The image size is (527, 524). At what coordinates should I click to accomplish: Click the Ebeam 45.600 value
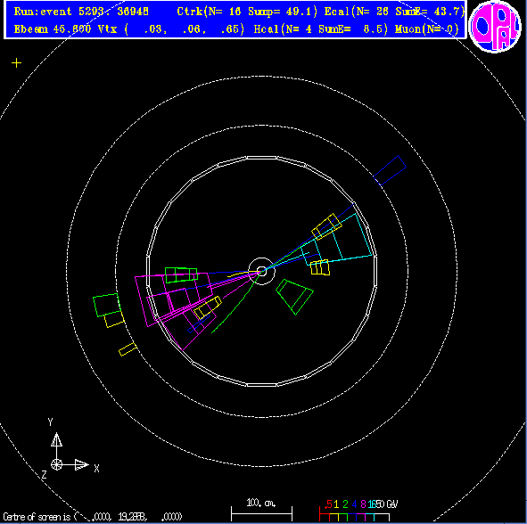point(52,29)
